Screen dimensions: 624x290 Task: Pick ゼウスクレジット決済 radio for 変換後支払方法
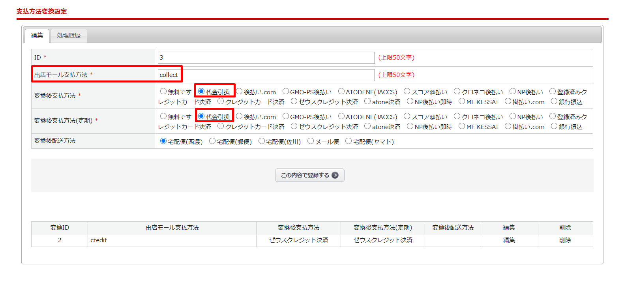click(x=294, y=101)
